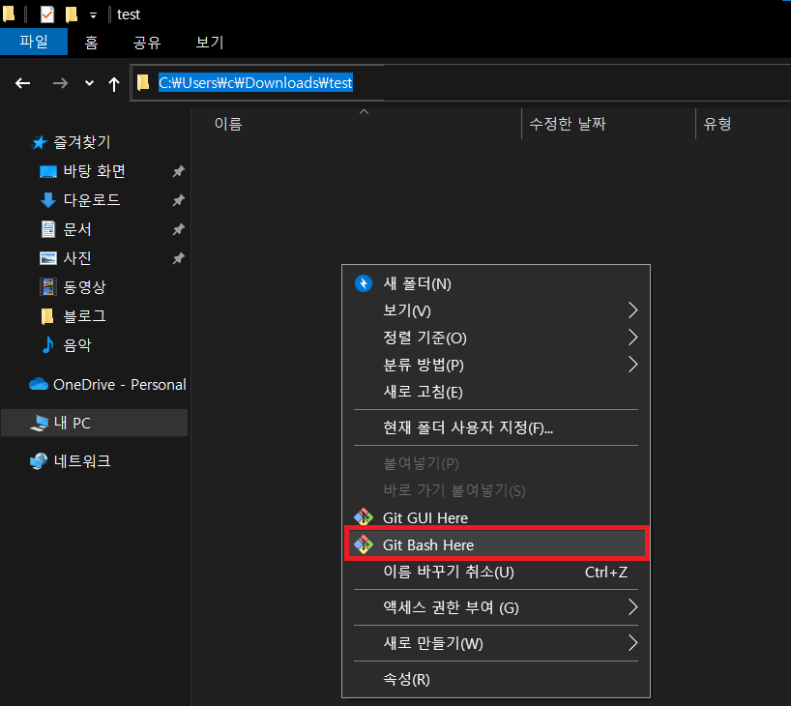791x706 pixels.
Task: Click the 내 PC computer icon
Action: pyautogui.click(x=39, y=423)
